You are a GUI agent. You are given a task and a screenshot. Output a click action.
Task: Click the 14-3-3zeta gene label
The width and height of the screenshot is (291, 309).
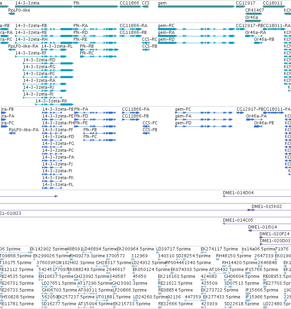click(x=27, y=3)
